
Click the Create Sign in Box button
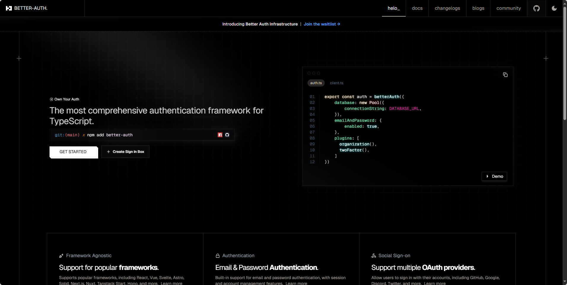pyautogui.click(x=125, y=152)
